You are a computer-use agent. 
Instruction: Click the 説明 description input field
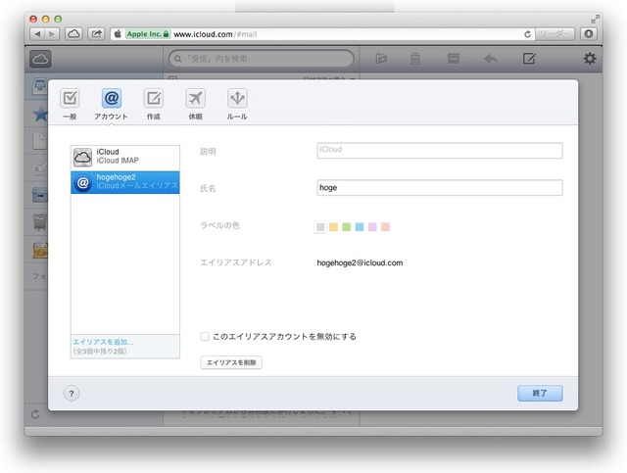[x=440, y=151]
